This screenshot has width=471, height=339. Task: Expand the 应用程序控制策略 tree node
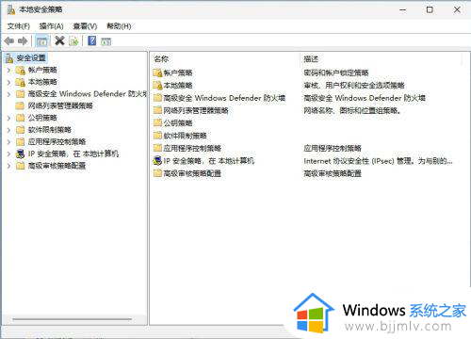(8, 142)
